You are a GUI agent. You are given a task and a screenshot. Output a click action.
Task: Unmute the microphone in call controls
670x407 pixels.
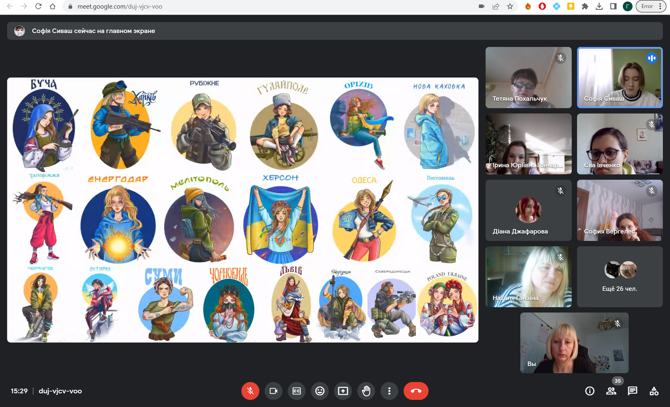250,391
